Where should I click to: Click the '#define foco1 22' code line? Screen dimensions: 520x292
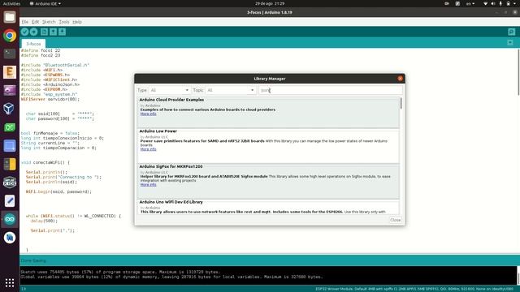41,50
